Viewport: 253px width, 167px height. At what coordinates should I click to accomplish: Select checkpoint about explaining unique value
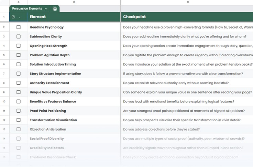pyautogui.click(x=187, y=92)
